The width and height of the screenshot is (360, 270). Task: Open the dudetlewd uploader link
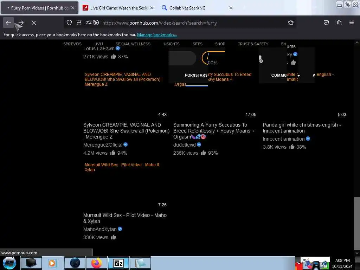pyautogui.click(x=184, y=145)
